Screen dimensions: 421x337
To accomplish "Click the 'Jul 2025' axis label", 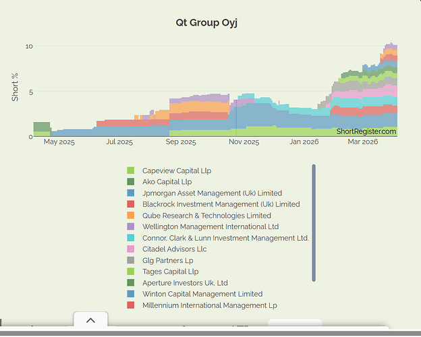I will [119, 142].
